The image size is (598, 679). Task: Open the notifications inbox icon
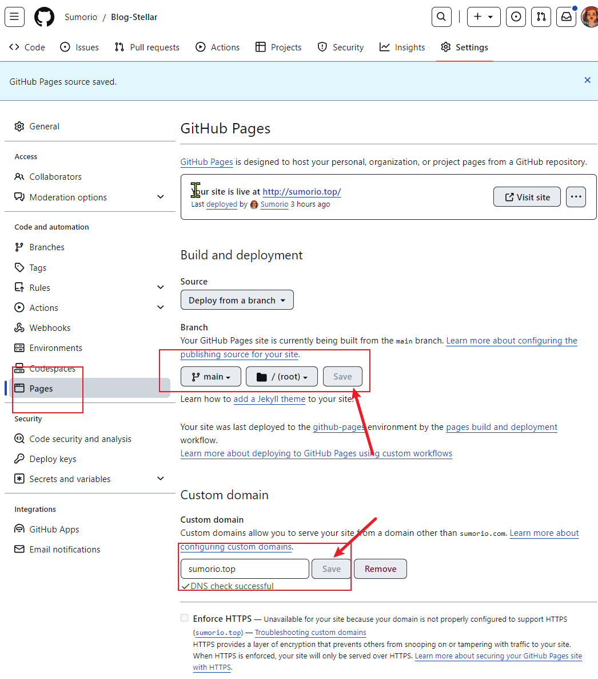[x=566, y=17]
